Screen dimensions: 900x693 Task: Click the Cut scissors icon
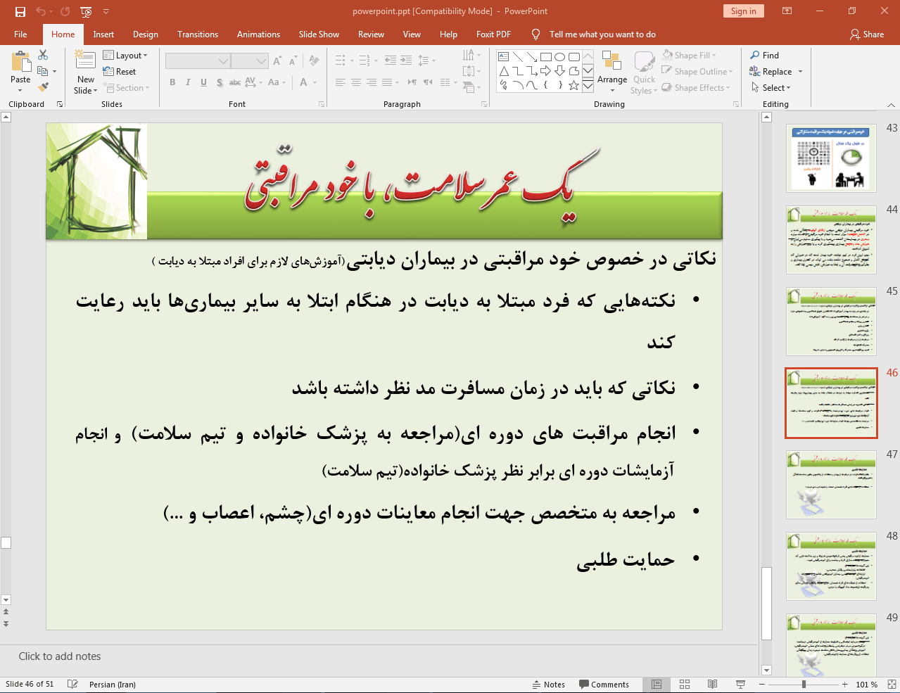point(43,55)
